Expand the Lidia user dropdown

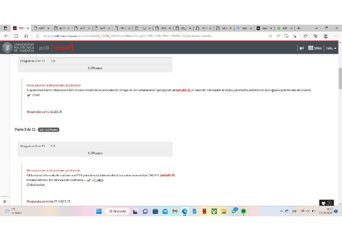click(331, 48)
